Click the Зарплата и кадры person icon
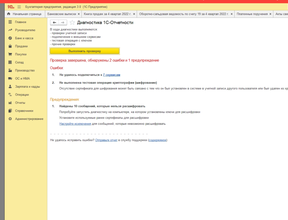Screen dimensions: 288x220 coord(10,86)
